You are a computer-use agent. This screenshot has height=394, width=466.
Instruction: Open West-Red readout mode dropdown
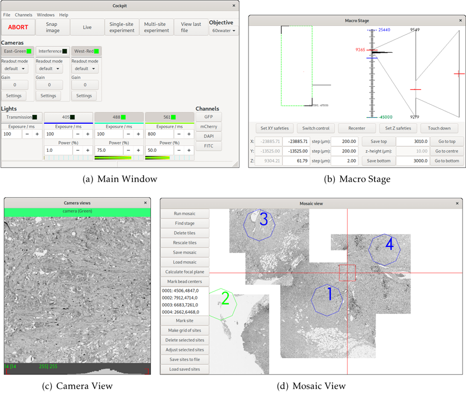[x=85, y=68]
